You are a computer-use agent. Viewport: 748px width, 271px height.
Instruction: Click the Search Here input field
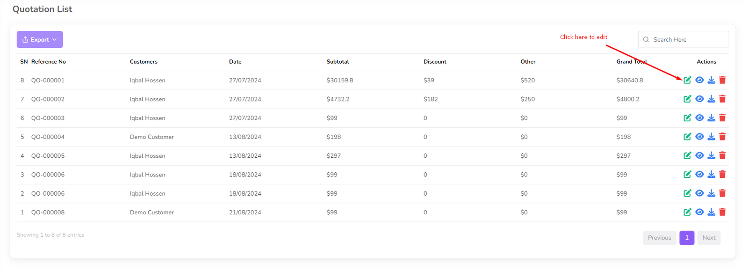[x=687, y=40]
